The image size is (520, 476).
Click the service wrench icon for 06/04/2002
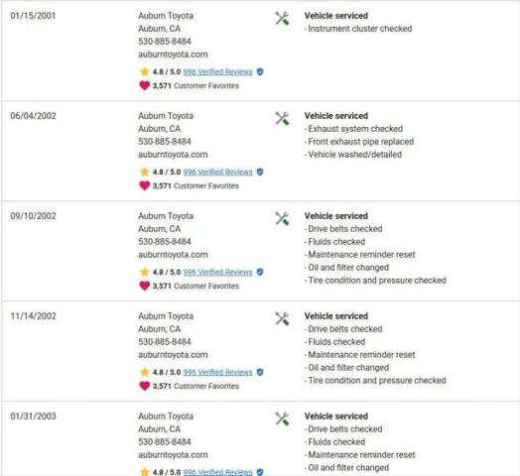[x=282, y=118]
